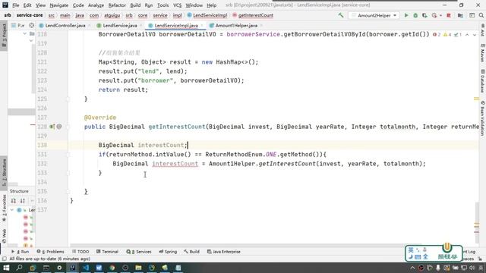Open Search Everywhere magnifier at top right
Viewport: 486px width, 273px height.
pos(481,15)
